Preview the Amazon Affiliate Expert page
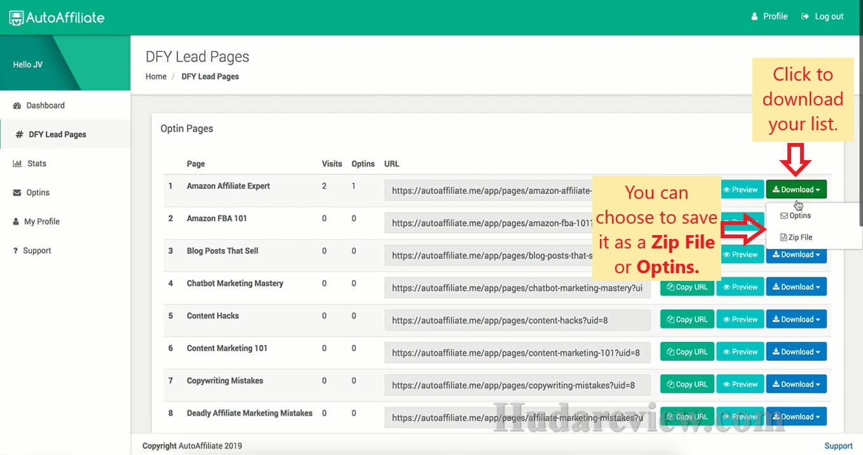 (x=740, y=189)
